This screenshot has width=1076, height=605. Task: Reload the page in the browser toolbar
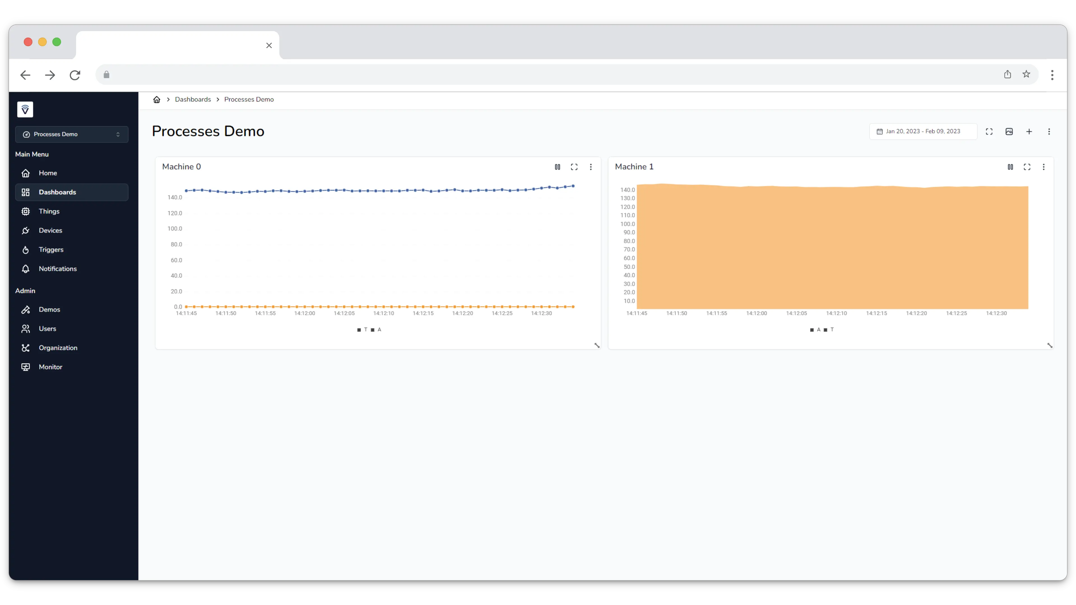75,75
